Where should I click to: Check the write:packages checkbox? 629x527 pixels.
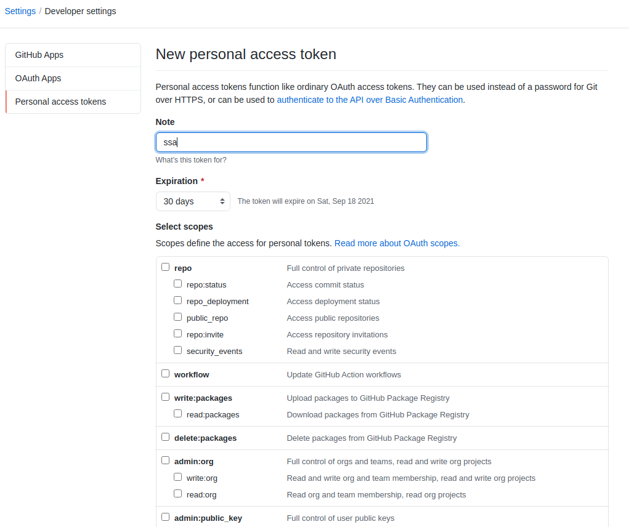point(165,397)
